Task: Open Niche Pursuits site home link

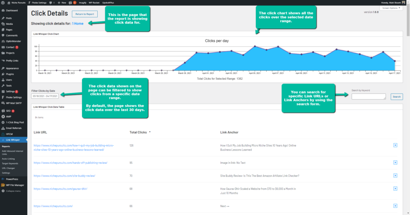Action: click(x=16, y=3)
